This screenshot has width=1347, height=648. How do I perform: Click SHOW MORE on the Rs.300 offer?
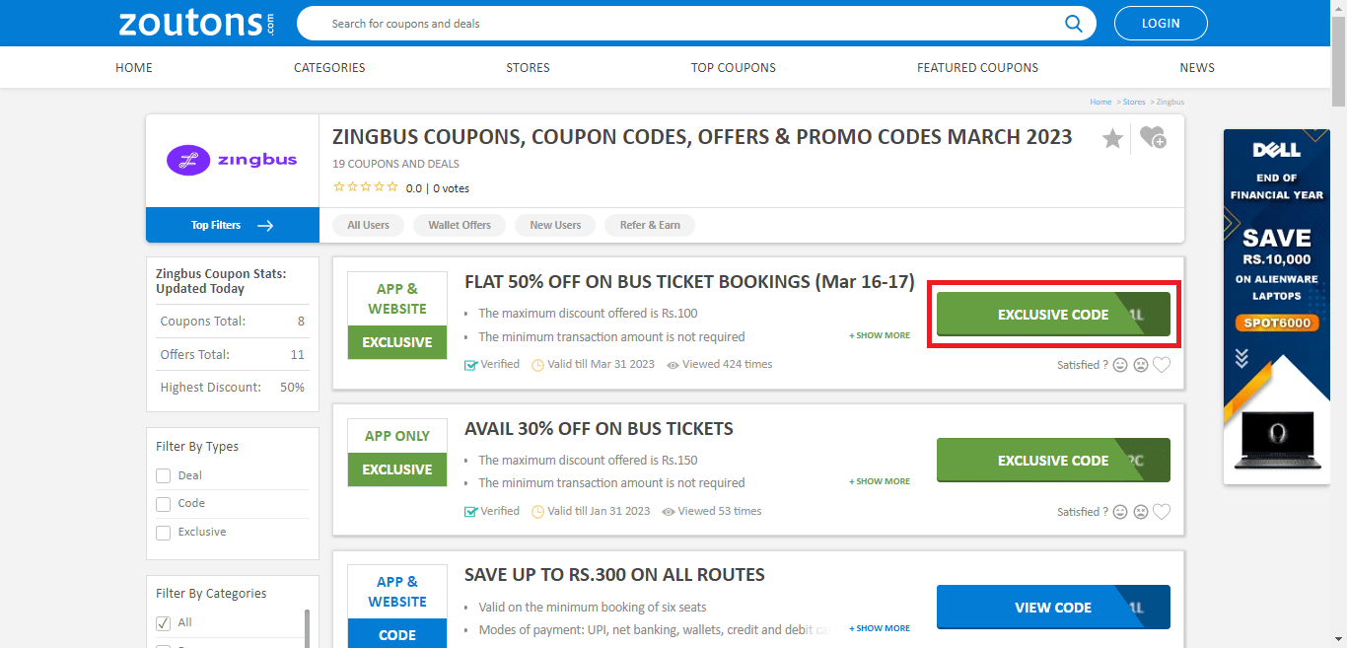879,628
